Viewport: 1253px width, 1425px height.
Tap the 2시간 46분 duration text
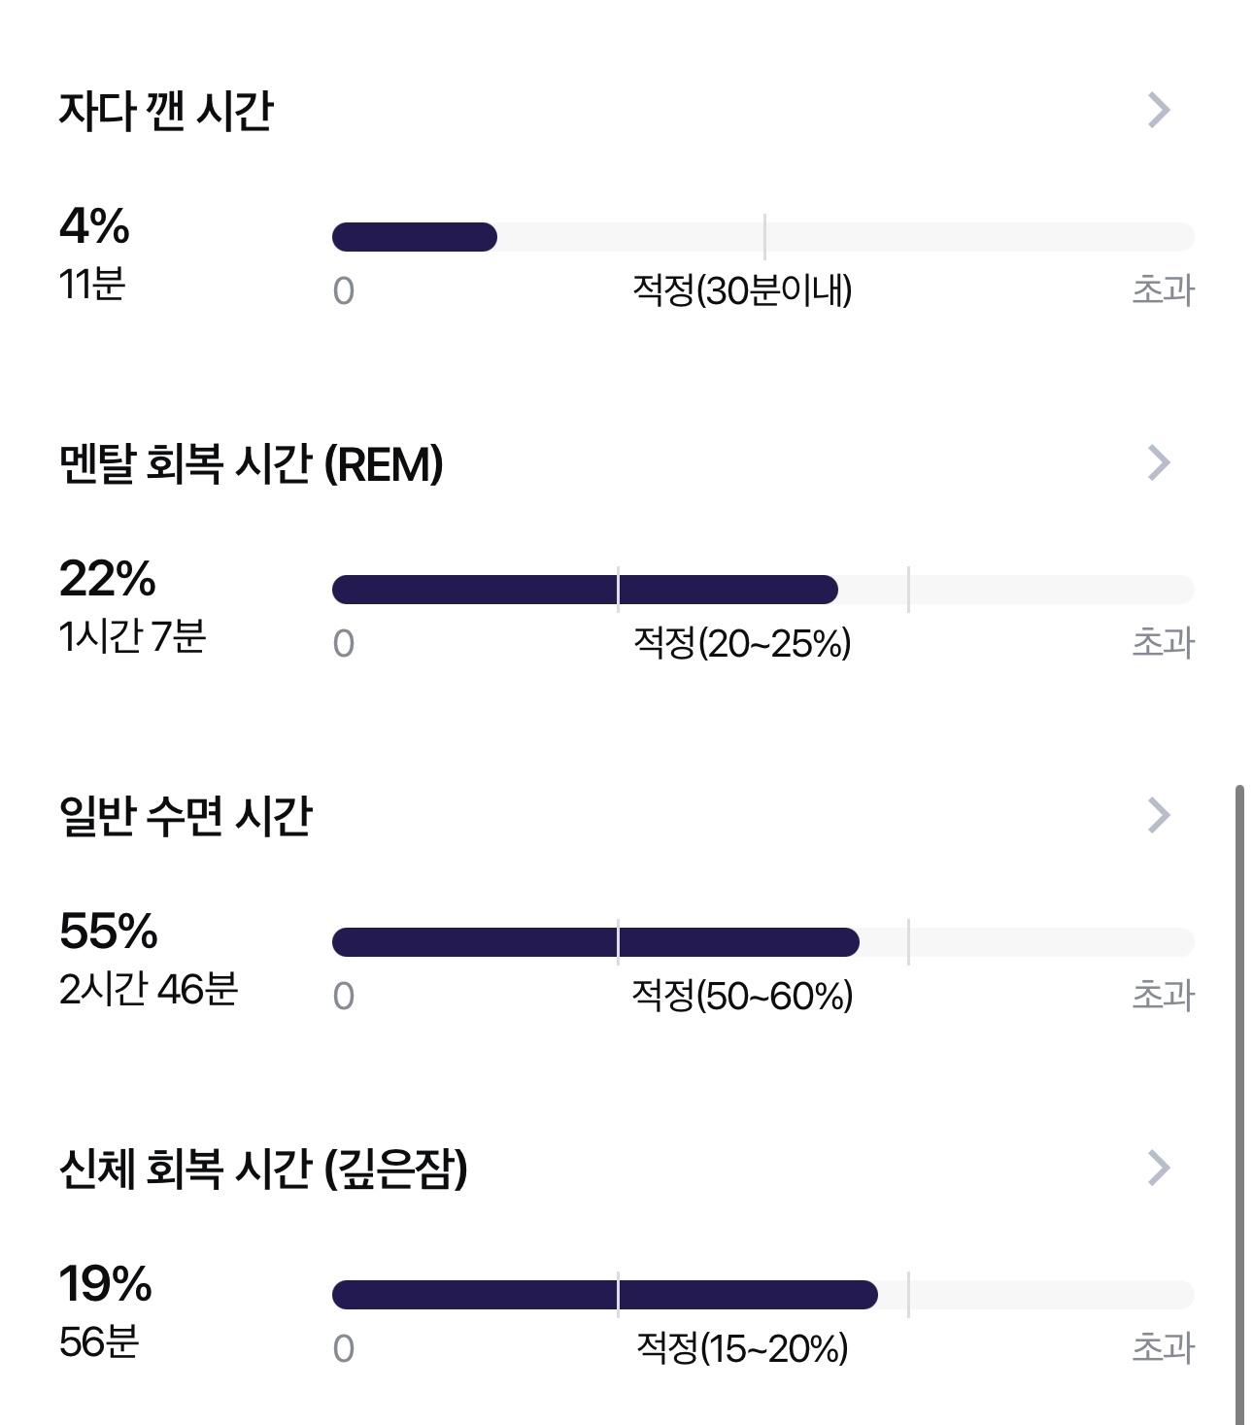pos(148,989)
